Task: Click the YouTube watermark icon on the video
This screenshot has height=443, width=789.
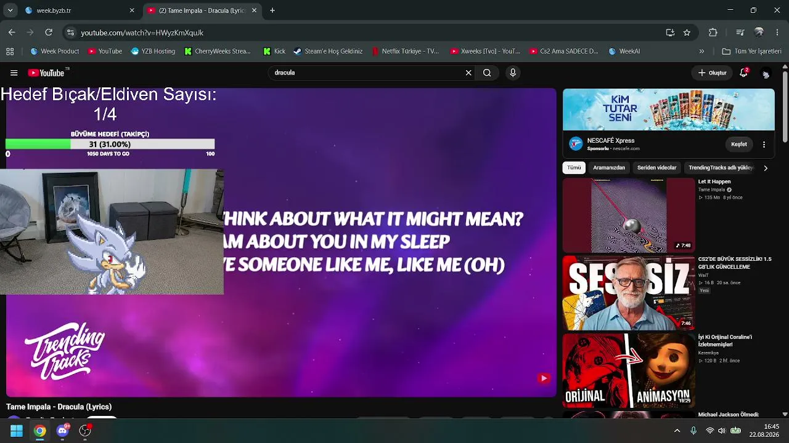Action: [x=543, y=378]
